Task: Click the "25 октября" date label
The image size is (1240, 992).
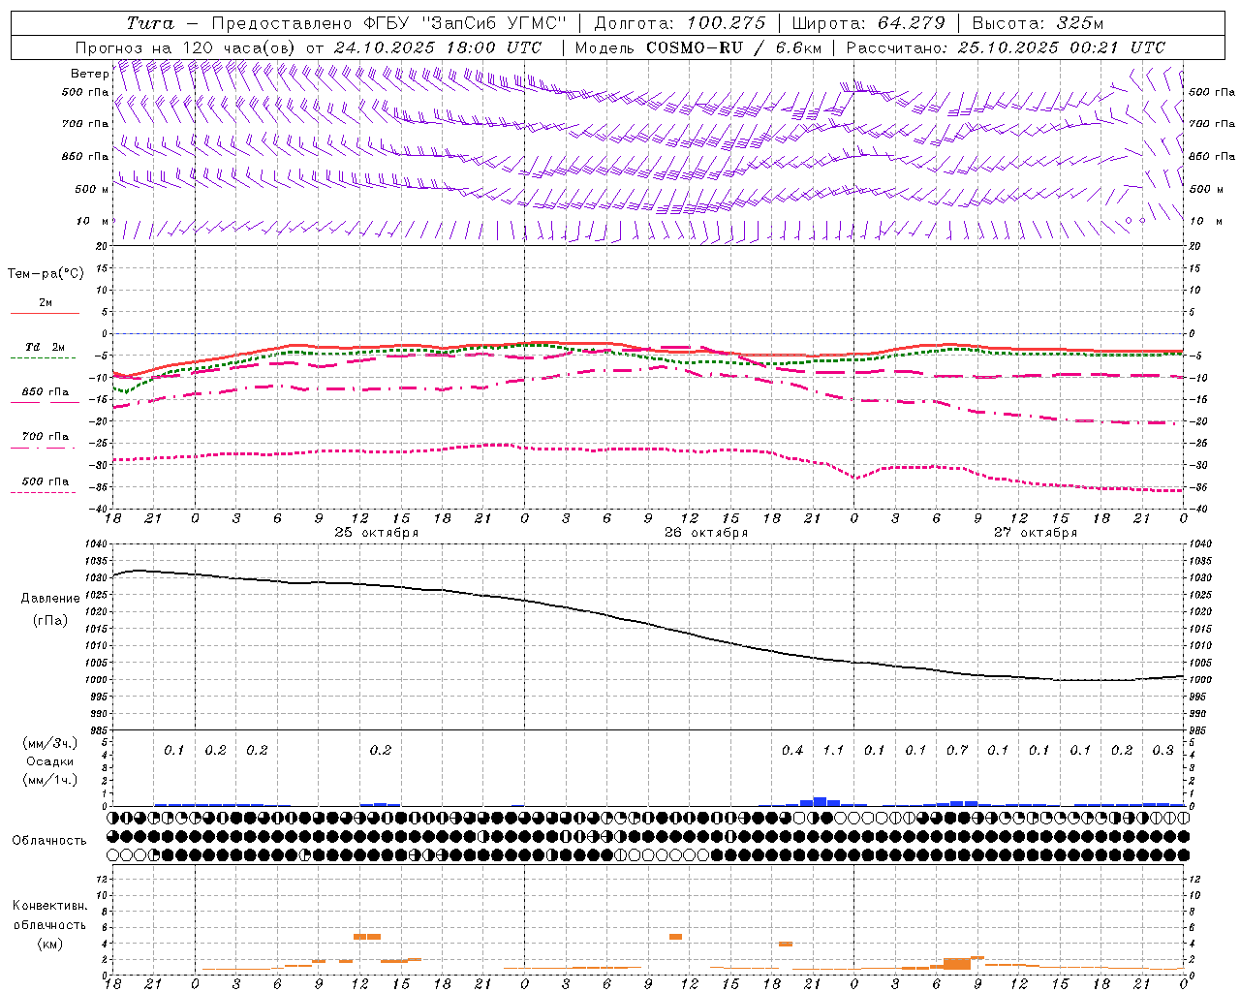Action: (377, 533)
